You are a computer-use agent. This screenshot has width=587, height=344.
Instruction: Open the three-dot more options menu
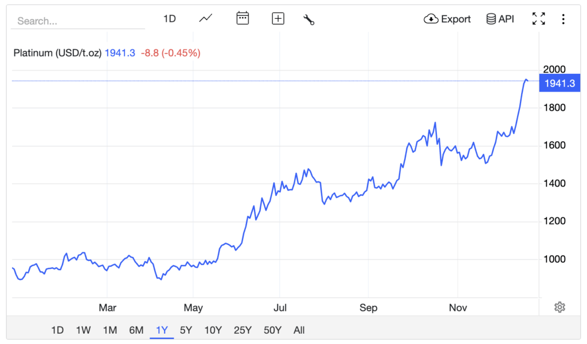(563, 19)
